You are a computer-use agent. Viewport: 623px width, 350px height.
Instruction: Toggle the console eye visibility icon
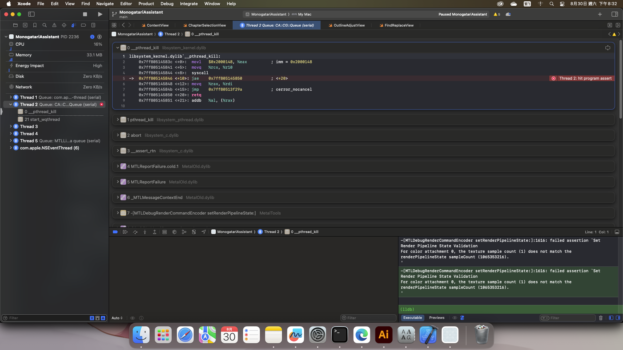coord(455,318)
